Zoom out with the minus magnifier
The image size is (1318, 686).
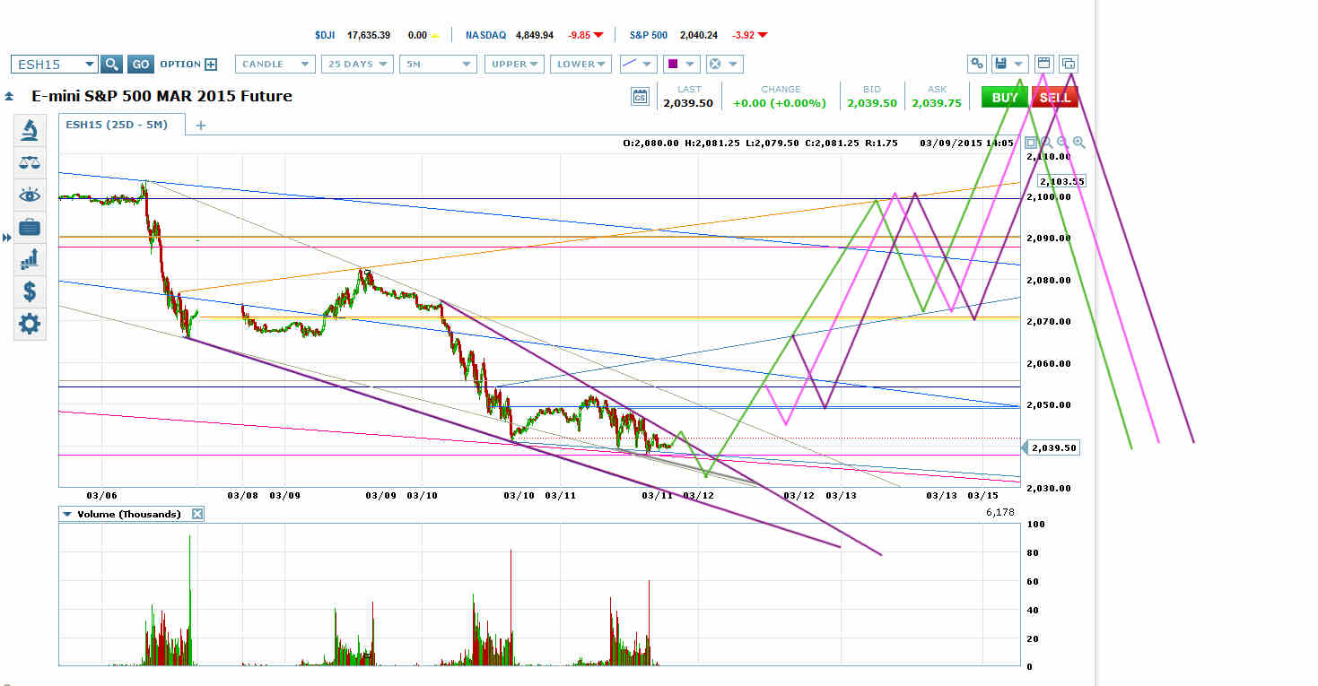1062,143
